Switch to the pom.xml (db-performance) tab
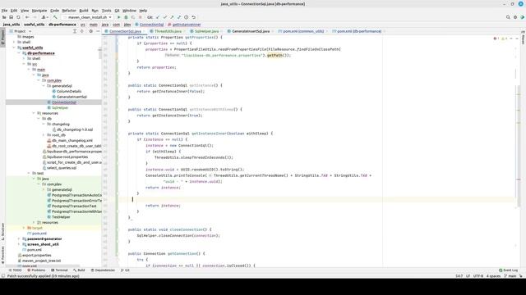The width and height of the screenshot is (526, 295). pyautogui.click(x=359, y=31)
